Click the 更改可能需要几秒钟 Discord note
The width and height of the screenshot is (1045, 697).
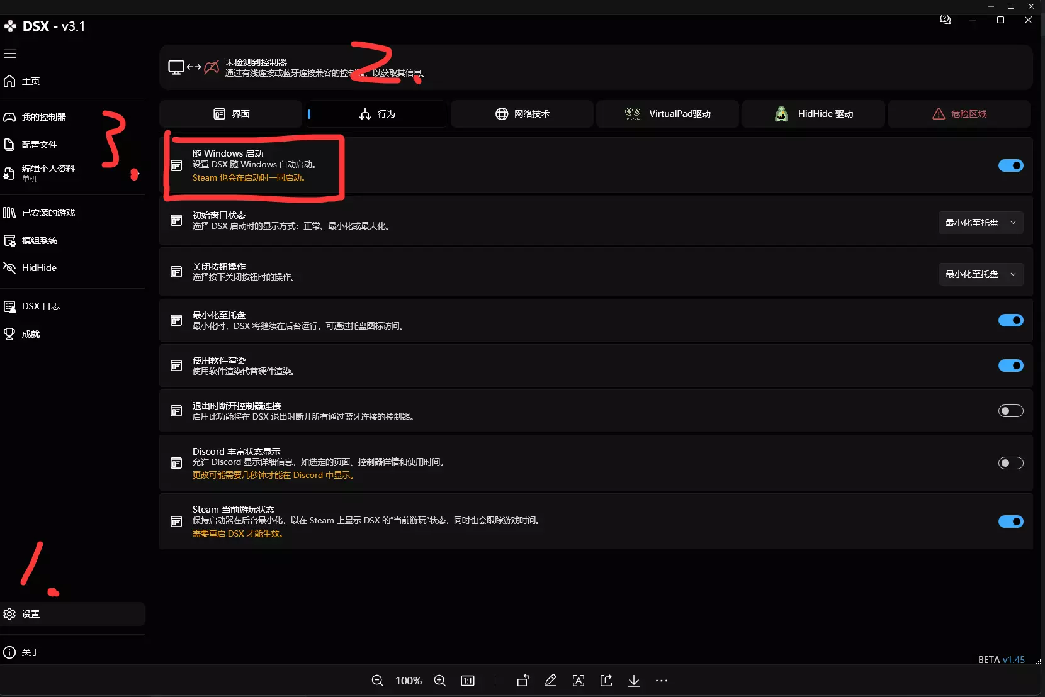click(273, 475)
